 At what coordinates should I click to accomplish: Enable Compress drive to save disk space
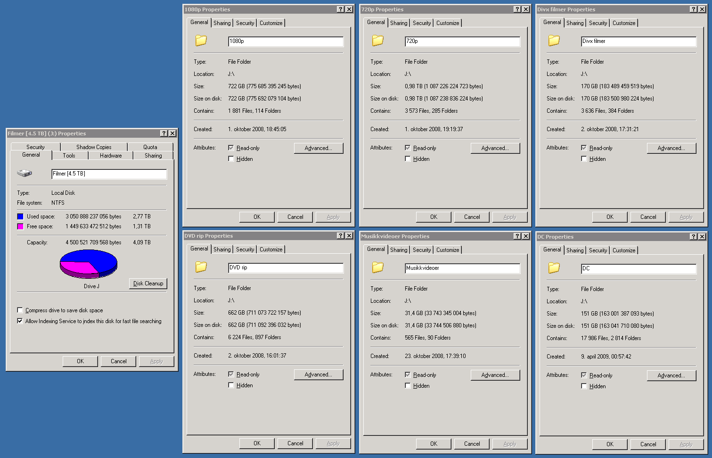click(20, 310)
